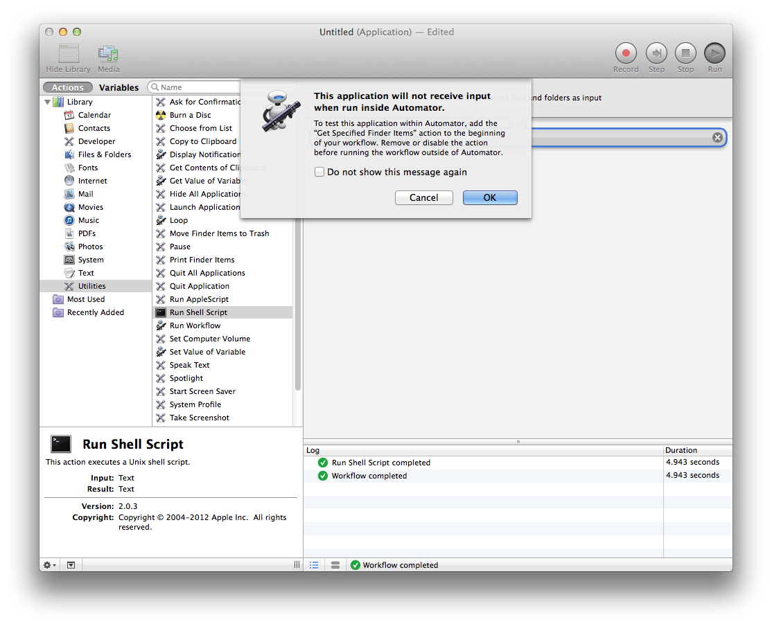Select the Actions tab
The height and width of the screenshot is (626, 772).
68,87
